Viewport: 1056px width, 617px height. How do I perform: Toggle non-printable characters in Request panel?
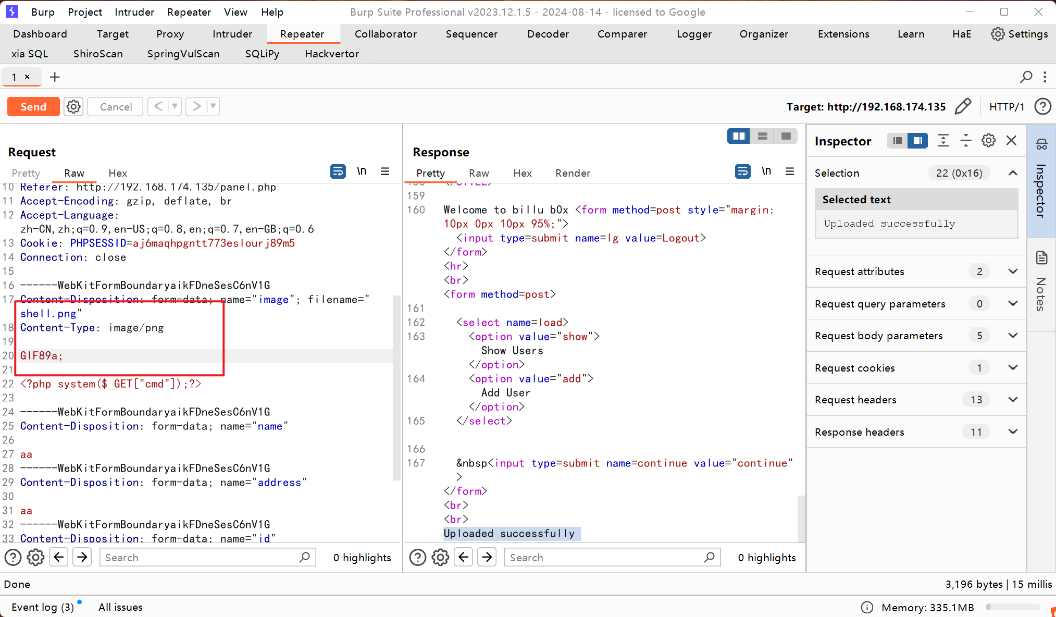[362, 171]
